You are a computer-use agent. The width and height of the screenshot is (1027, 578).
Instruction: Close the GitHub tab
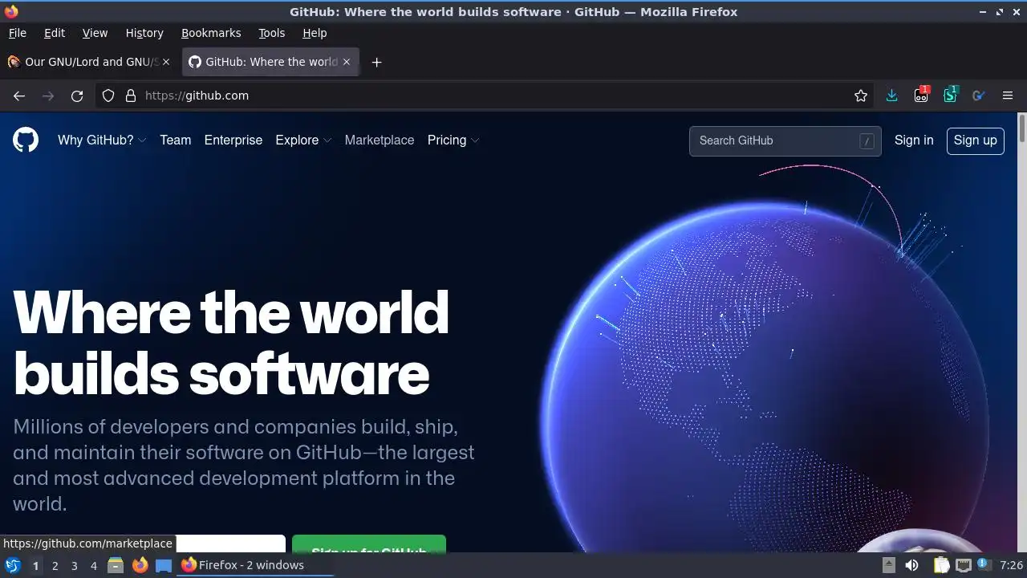tap(347, 62)
